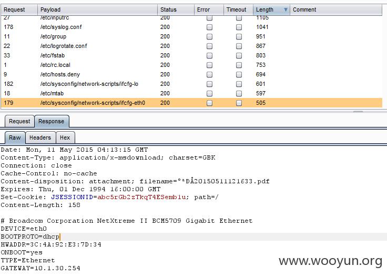Sort by the Timeout column header
387x276 pixels.
pyautogui.click(x=238, y=9)
